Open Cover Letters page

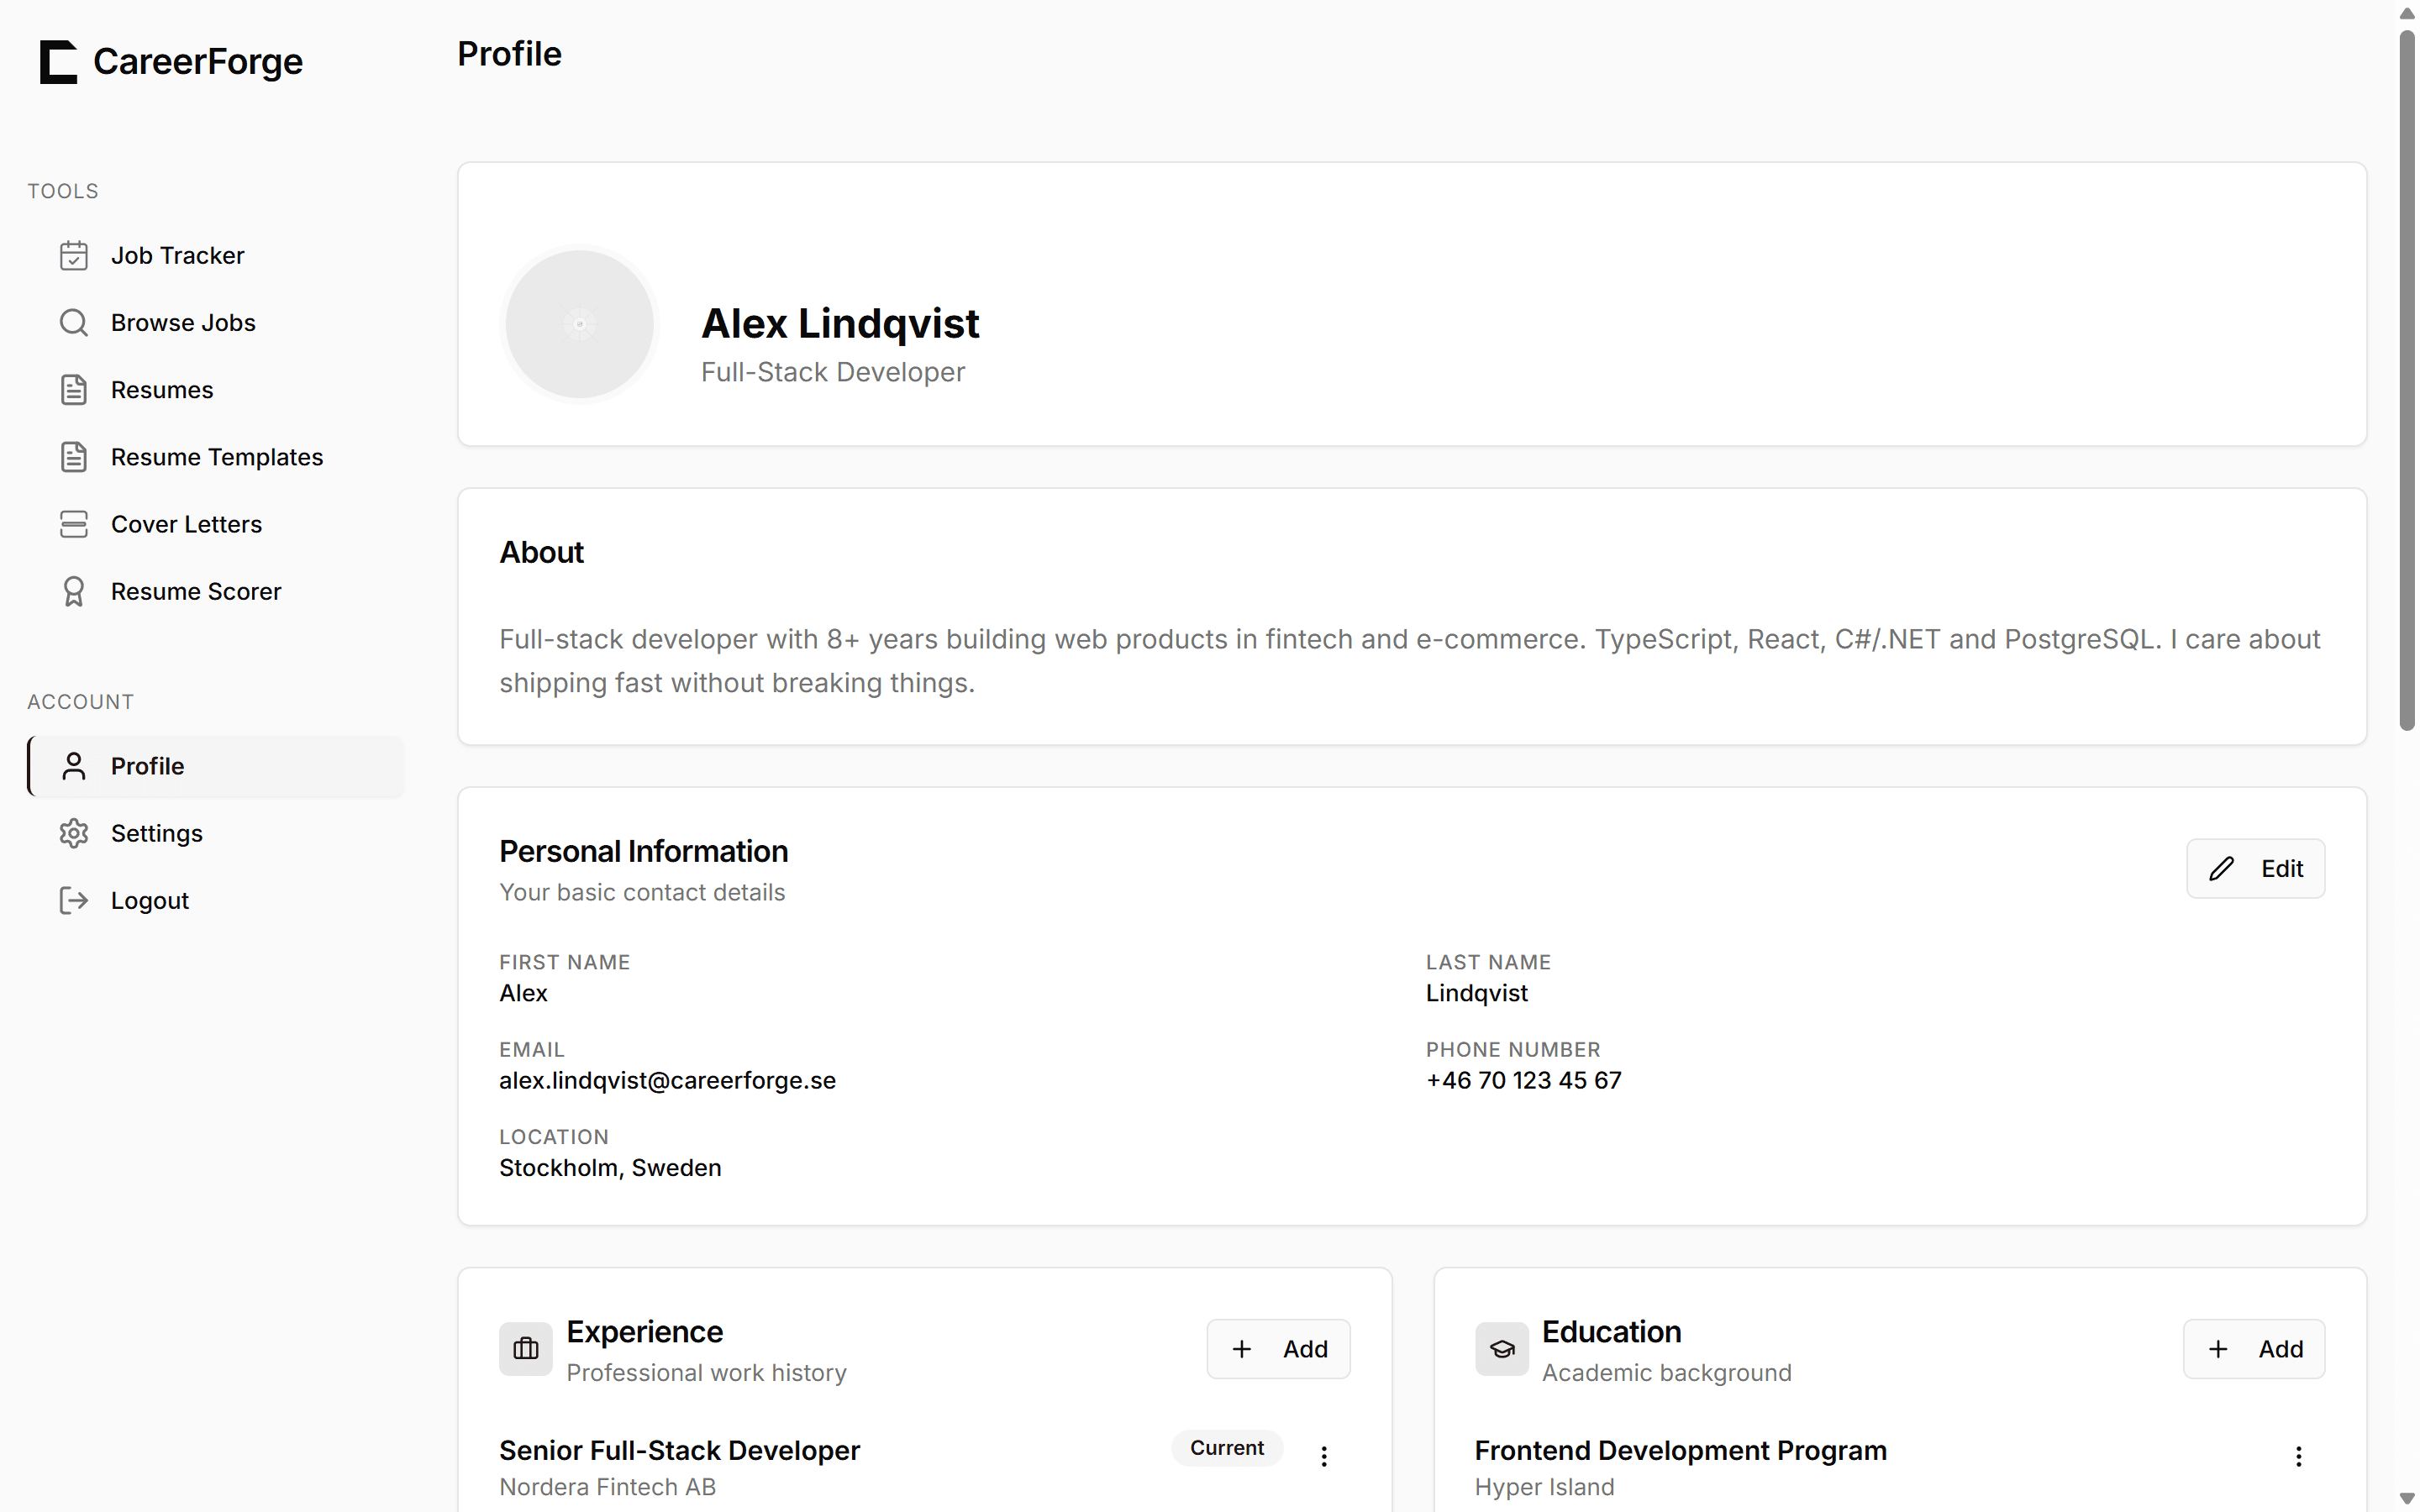[x=216, y=524]
